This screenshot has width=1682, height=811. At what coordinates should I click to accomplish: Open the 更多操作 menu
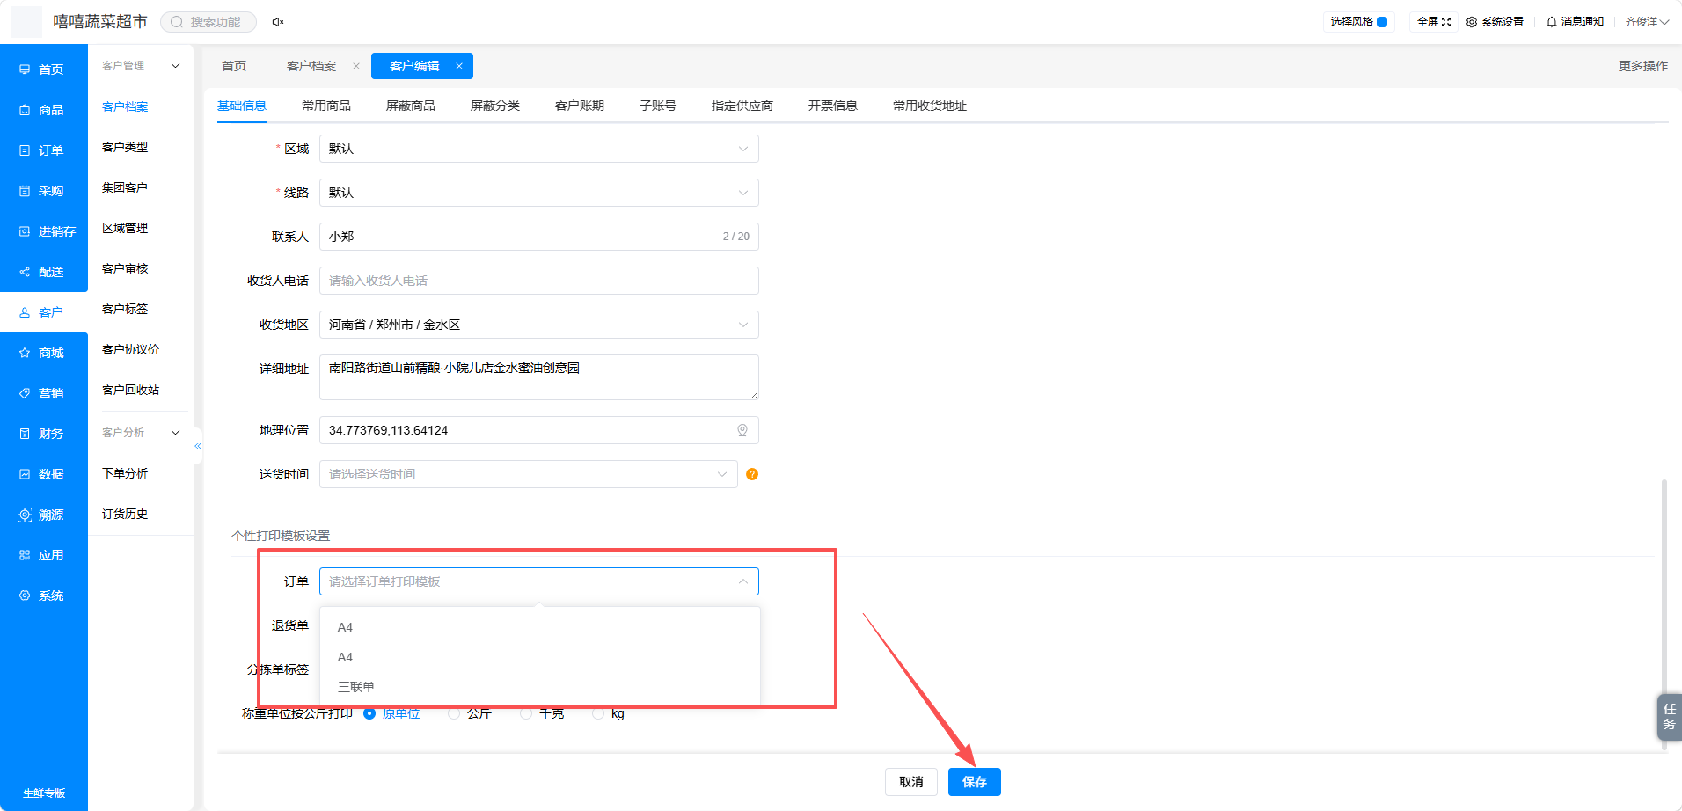[x=1643, y=66]
